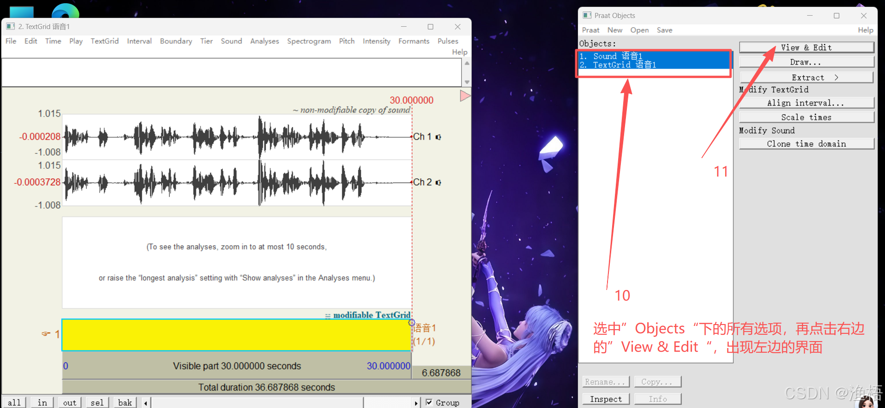
Task: Click the View & Edit button
Action: pyautogui.click(x=807, y=47)
